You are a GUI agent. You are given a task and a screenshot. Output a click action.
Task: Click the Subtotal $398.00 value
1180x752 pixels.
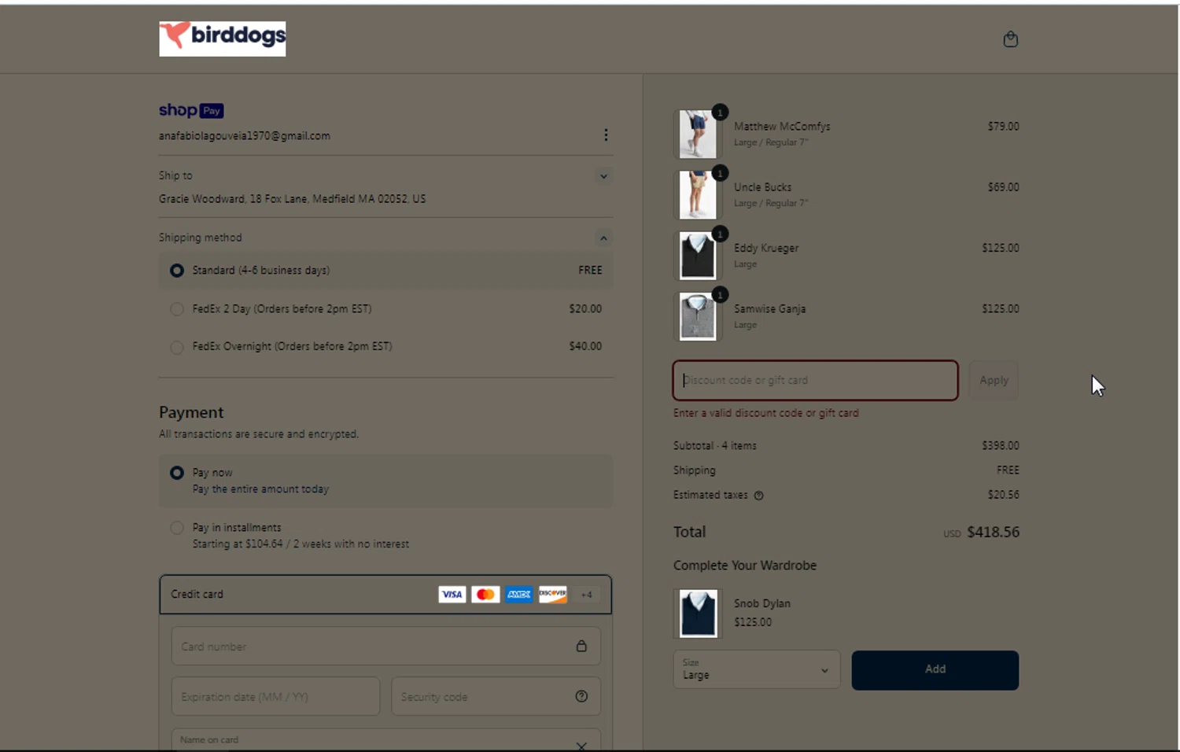(1000, 446)
